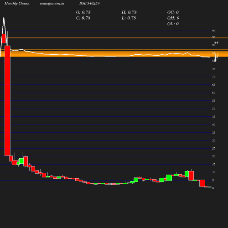Click the 15 price axis label

coord(214,165)
